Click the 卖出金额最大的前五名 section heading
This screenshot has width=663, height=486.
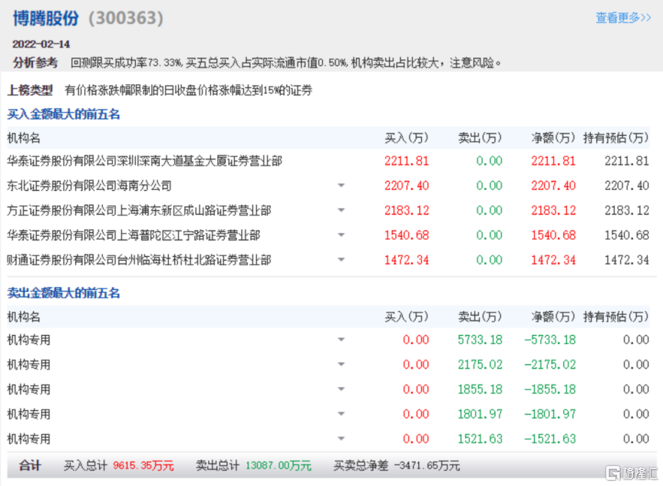click(x=64, y=293)
